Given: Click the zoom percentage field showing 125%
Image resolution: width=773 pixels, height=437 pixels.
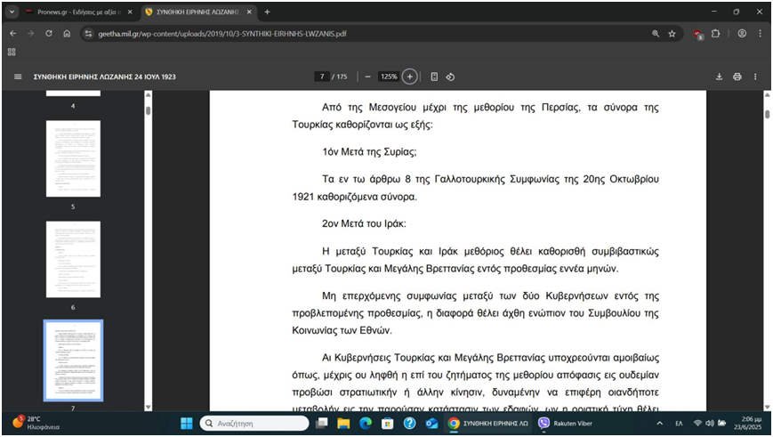Looking at the screenshot, I should (x=389, y=77).
